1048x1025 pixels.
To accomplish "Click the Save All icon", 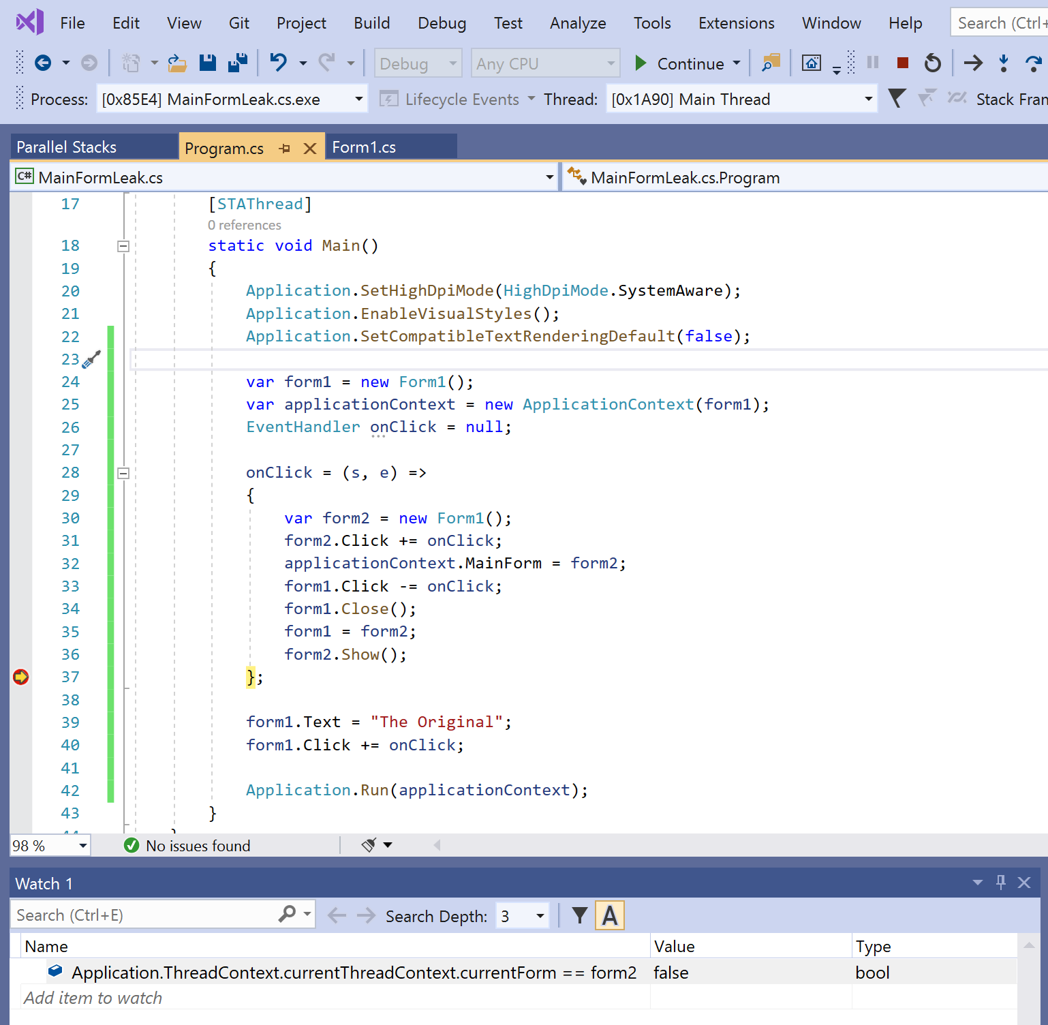I will coord(237,63).
